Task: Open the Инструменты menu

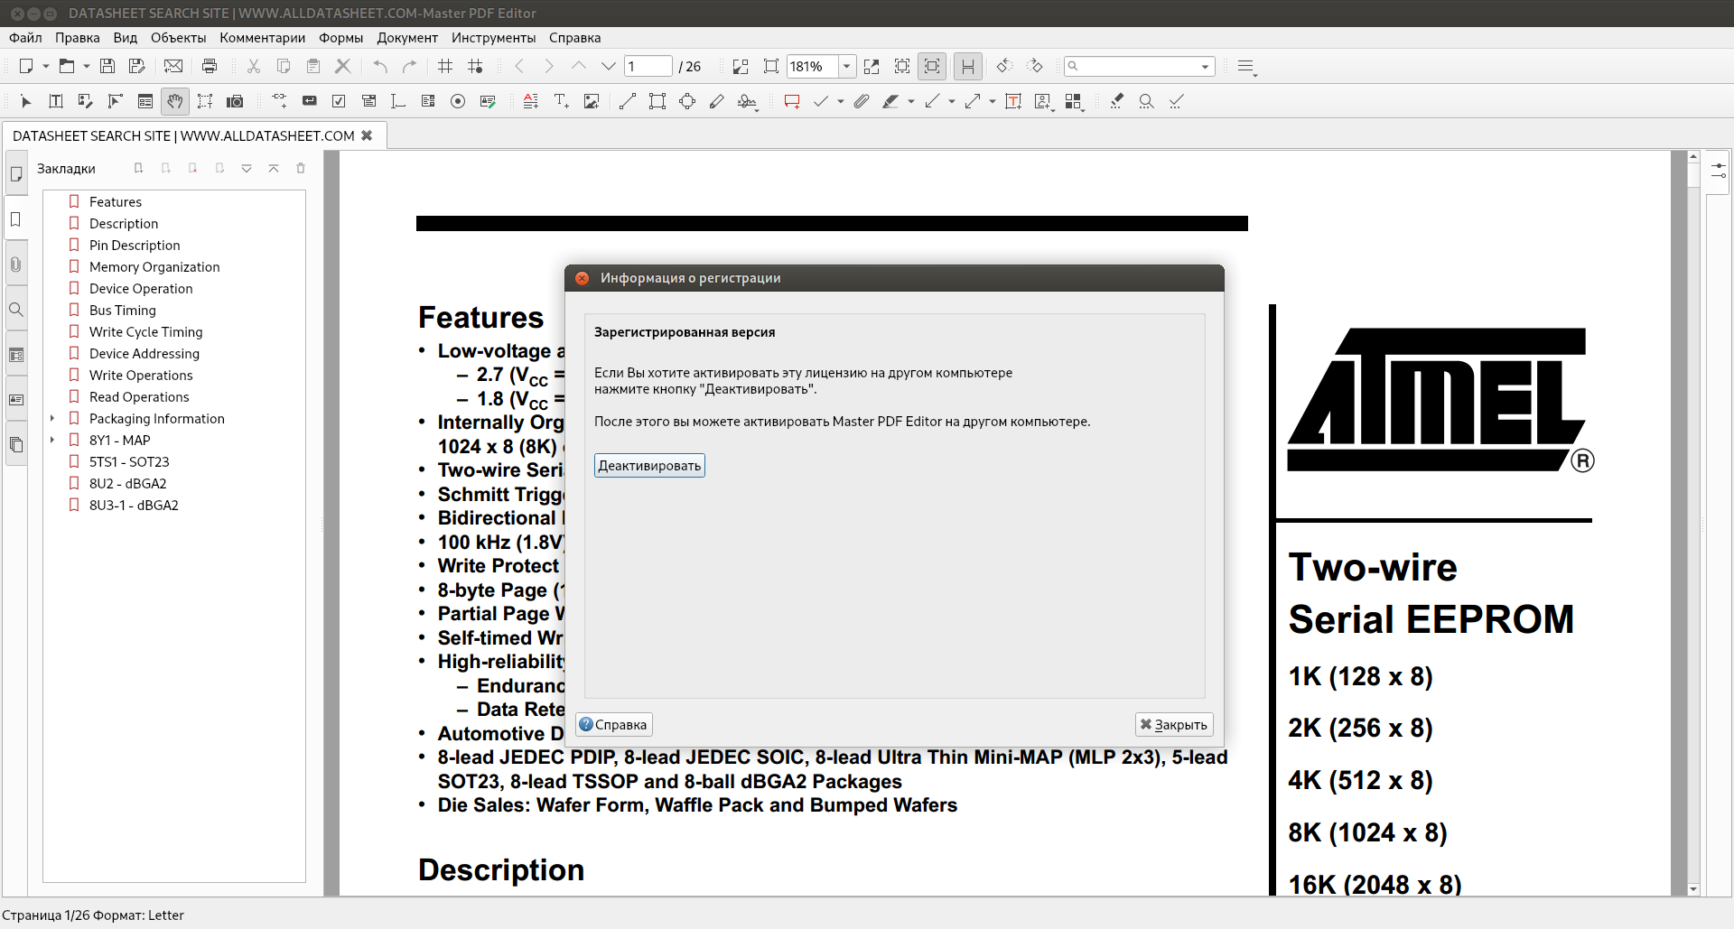Action: coord(494,38)
